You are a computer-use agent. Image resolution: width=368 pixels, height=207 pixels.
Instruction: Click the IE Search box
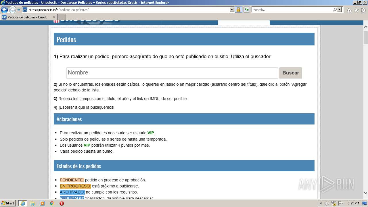(292, 9)
